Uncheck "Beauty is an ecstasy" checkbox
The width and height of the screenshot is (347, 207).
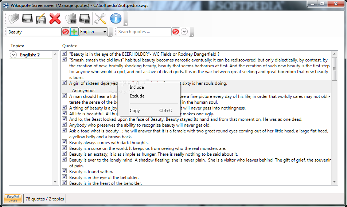point(65,154)
